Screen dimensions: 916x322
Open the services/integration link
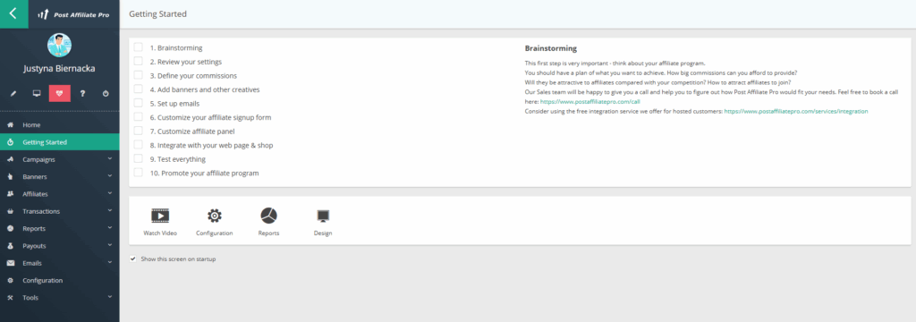point(796,111)
